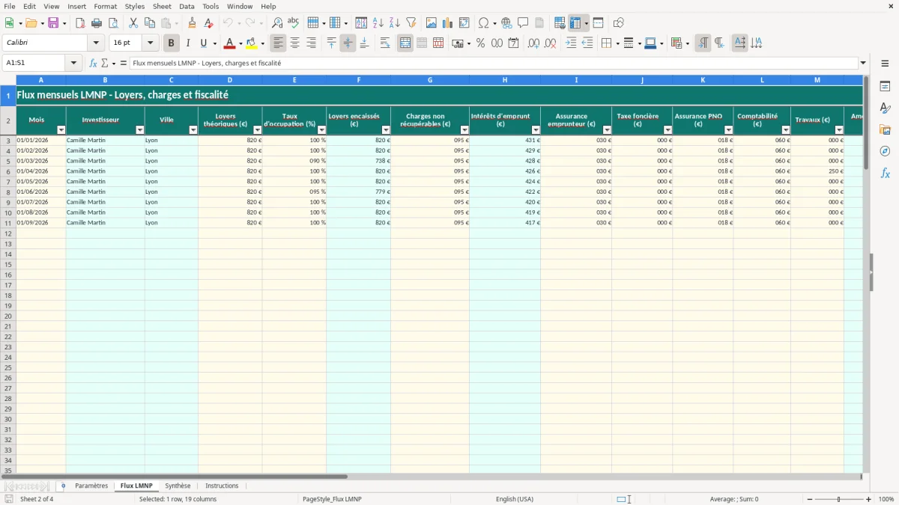
Task: Open filter dropdown for Ville column
Action: pos(193,130)
